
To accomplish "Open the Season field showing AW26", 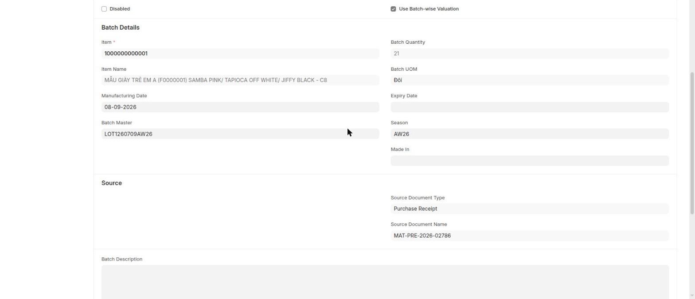I will coord(530,134).
